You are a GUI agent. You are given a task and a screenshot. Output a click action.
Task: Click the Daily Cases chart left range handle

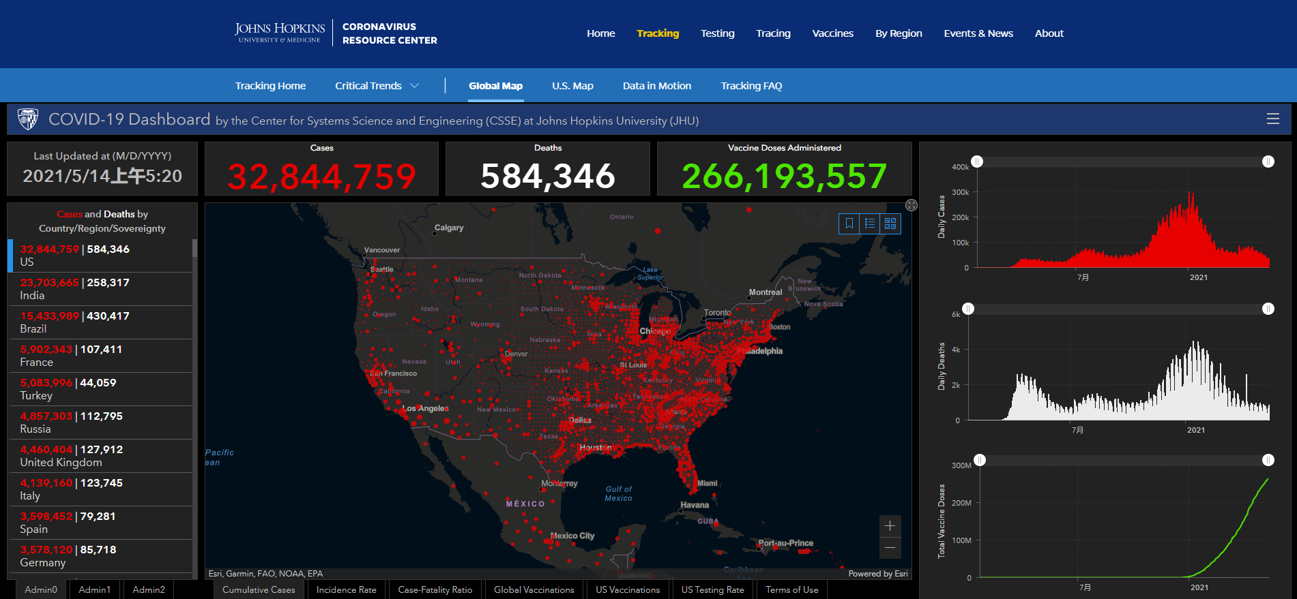pos(977,162)
